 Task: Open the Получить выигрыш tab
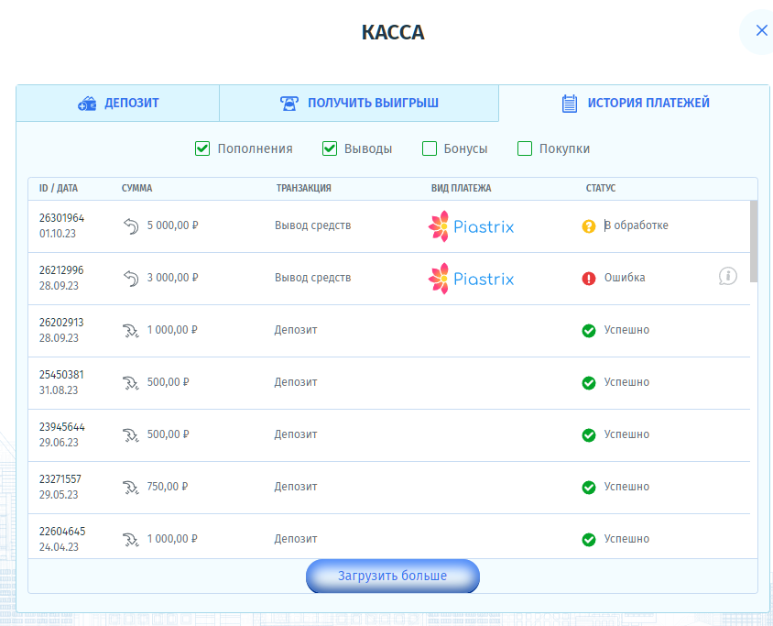(x=359, y=104)
